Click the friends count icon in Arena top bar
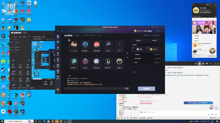 click(158, 31)
